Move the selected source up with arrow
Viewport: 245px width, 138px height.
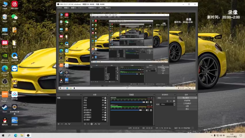[96, 124]
